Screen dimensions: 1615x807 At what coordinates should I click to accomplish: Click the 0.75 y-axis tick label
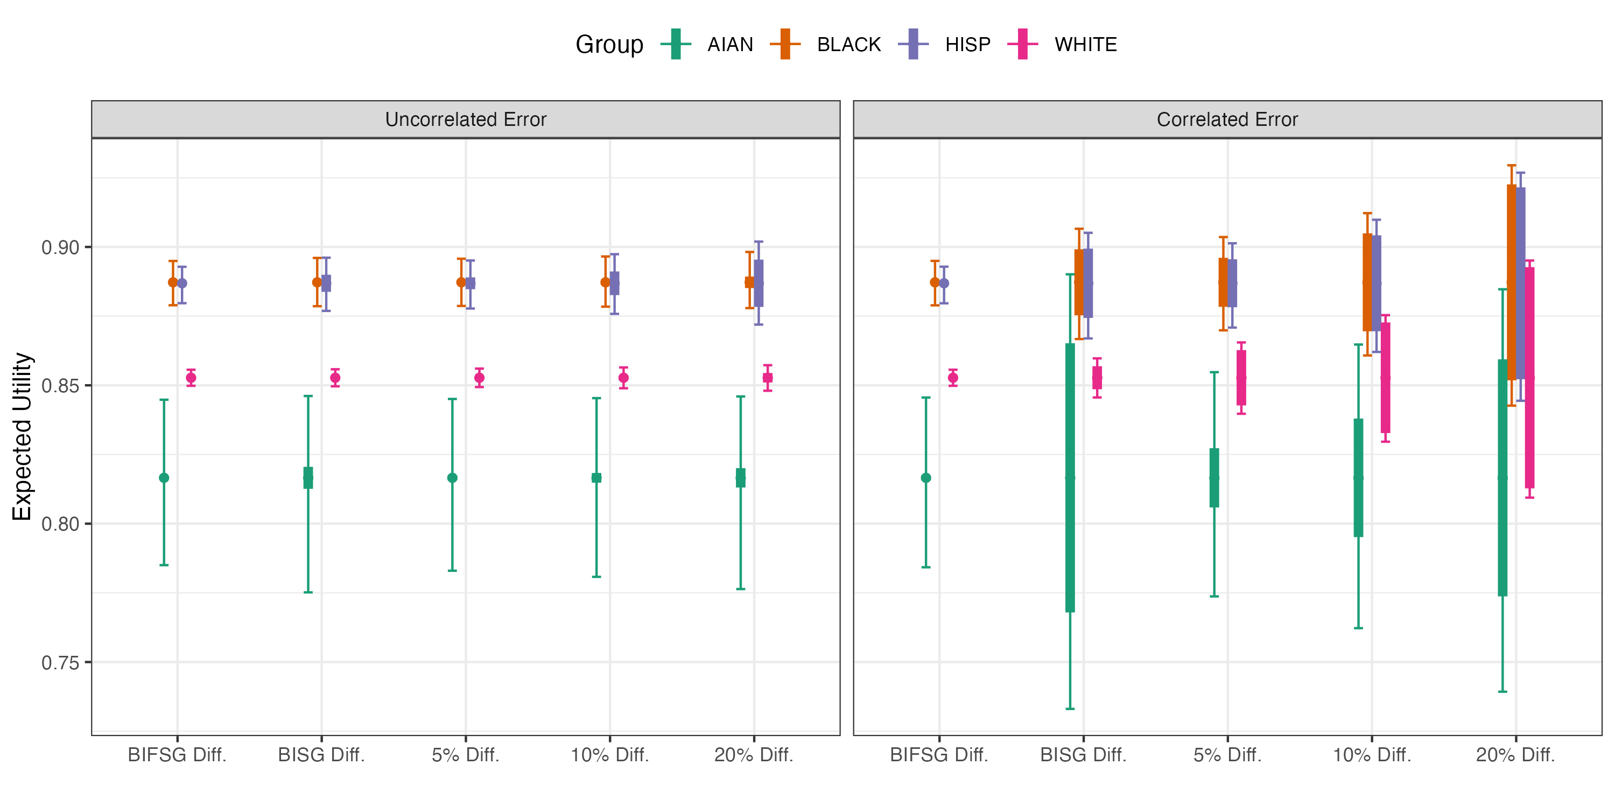(60, 662)
